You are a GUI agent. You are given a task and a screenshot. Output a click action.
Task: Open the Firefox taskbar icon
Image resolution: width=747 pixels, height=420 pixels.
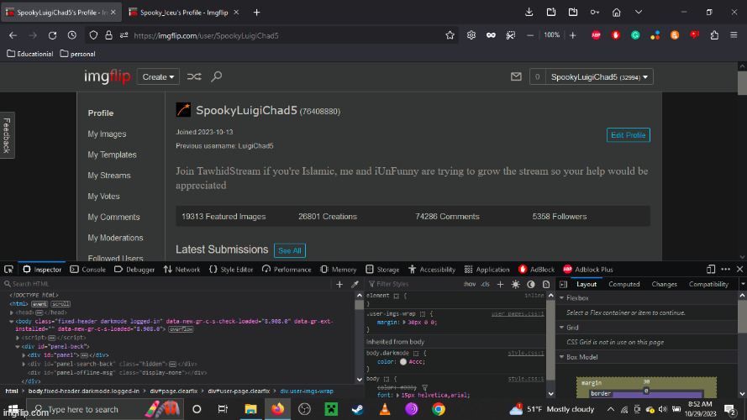[x=278, y=409]
